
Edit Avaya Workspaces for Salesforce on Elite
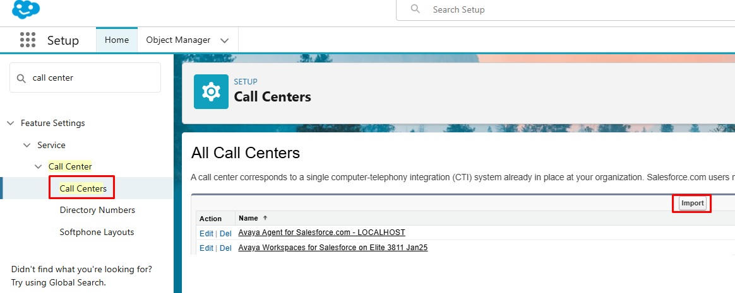206,248
